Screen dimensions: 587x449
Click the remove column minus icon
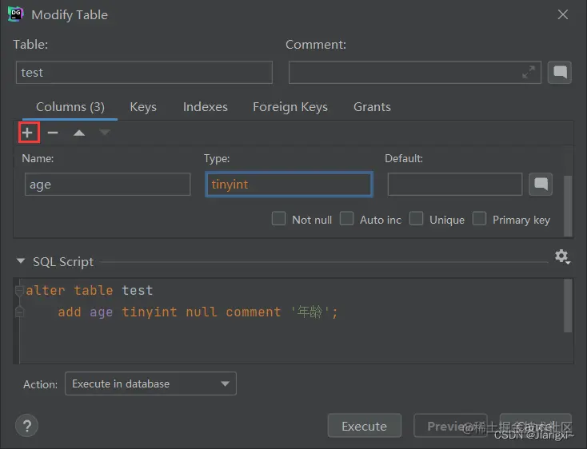53,133
